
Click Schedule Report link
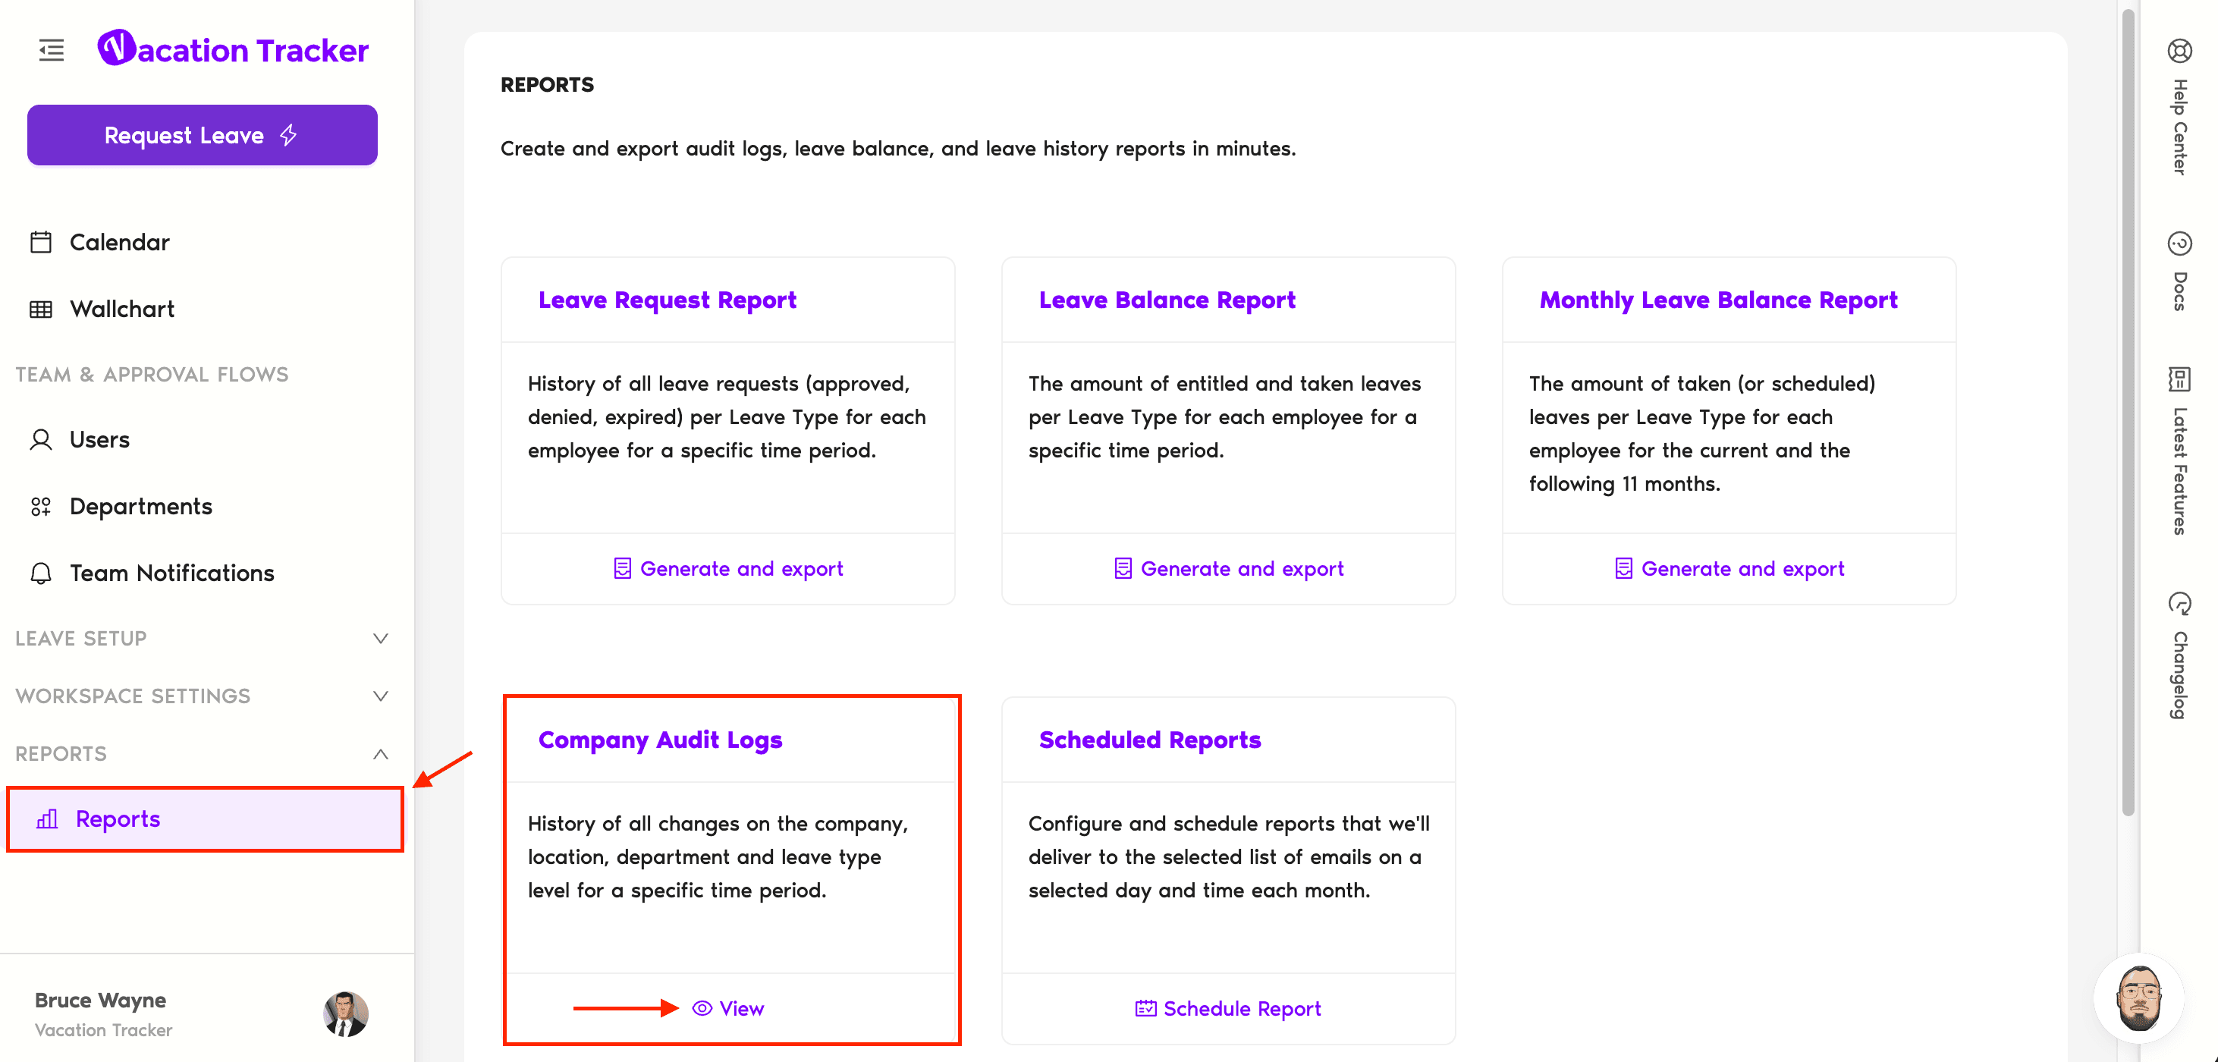1229,1007
